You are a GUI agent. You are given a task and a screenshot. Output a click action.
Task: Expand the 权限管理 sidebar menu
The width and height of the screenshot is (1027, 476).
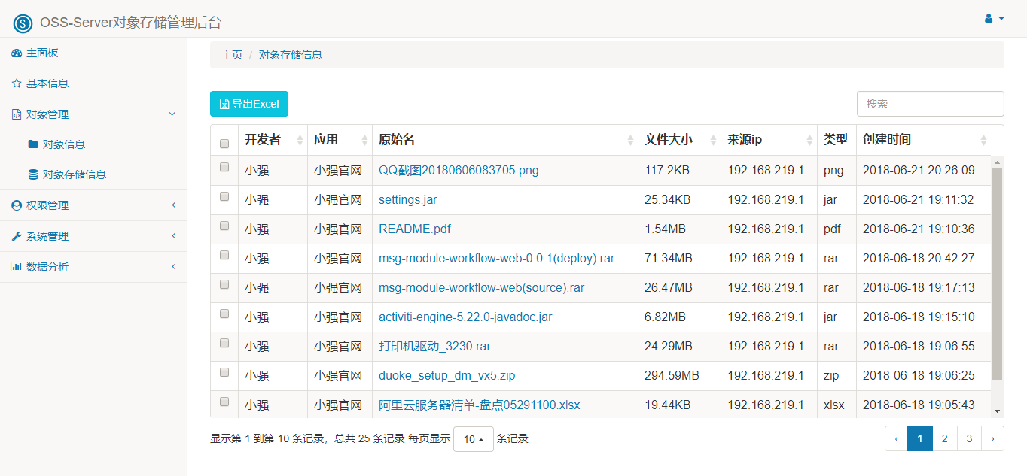[x=93, y=205]
